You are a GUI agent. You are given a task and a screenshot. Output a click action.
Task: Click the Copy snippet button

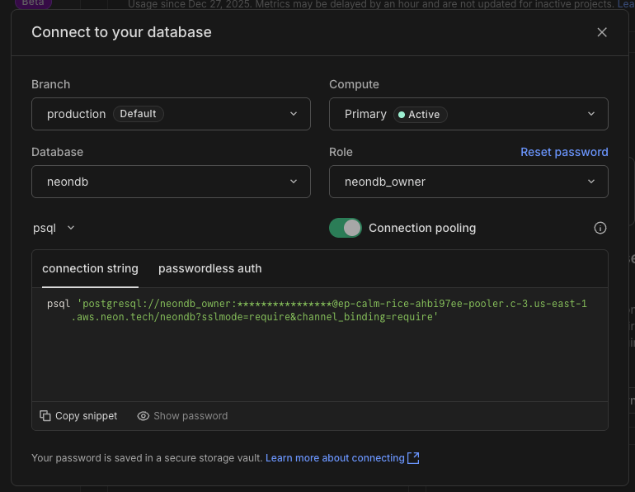78,416
